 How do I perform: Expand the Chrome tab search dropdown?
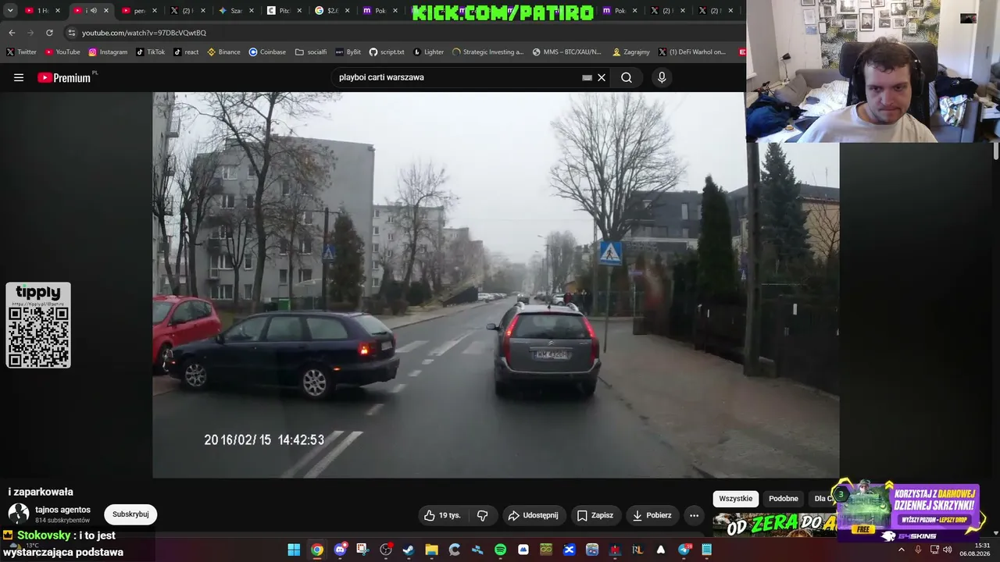11,11
